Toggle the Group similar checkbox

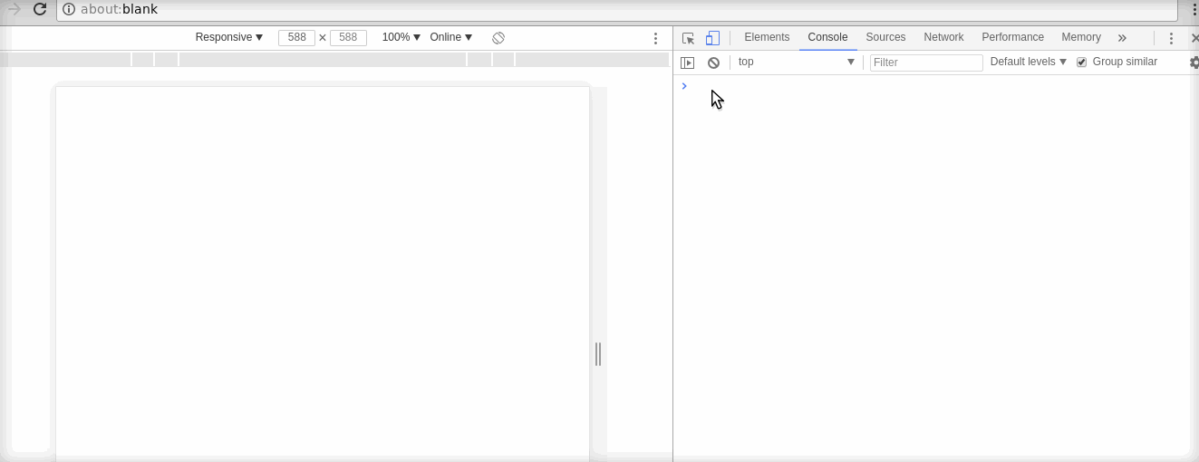point(1081,63)
